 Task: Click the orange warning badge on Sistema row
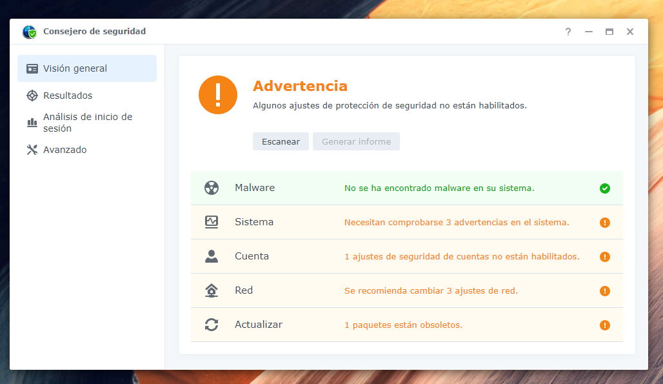604,223
